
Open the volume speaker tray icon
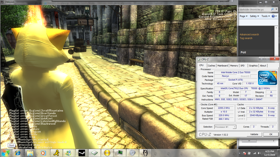[x=259, y=153]
